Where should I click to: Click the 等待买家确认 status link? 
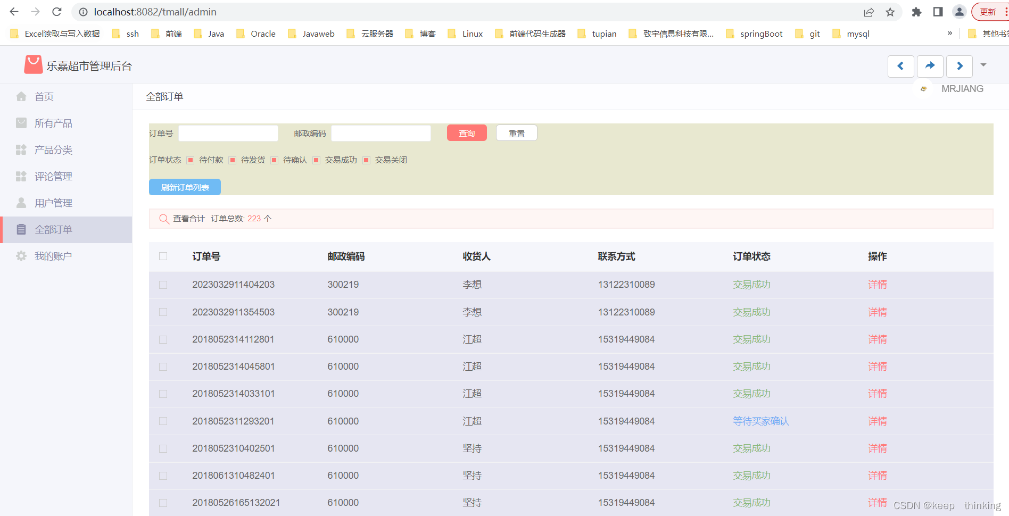pos(761,421)
